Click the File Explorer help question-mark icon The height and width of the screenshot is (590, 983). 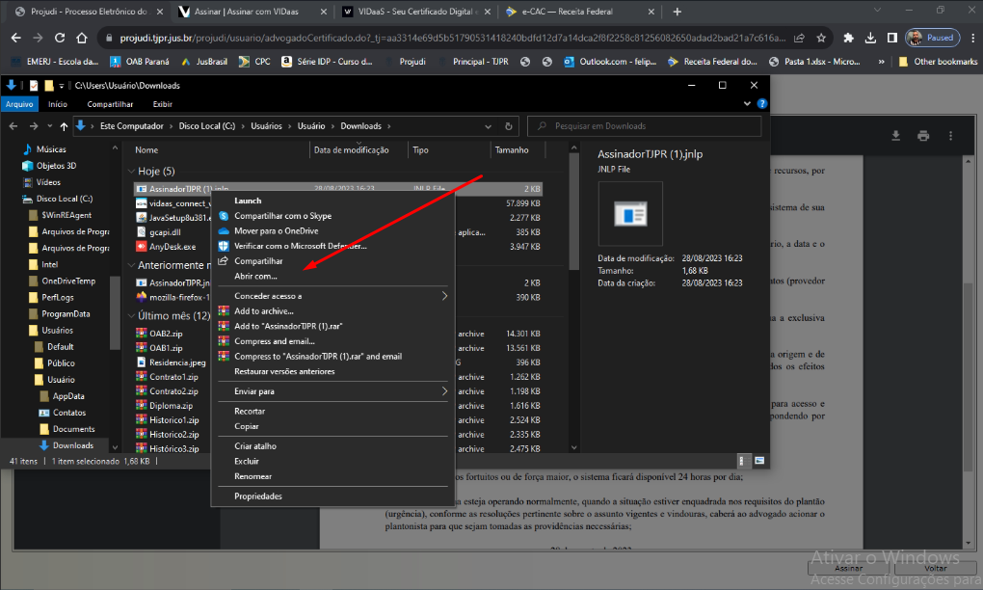762,104
